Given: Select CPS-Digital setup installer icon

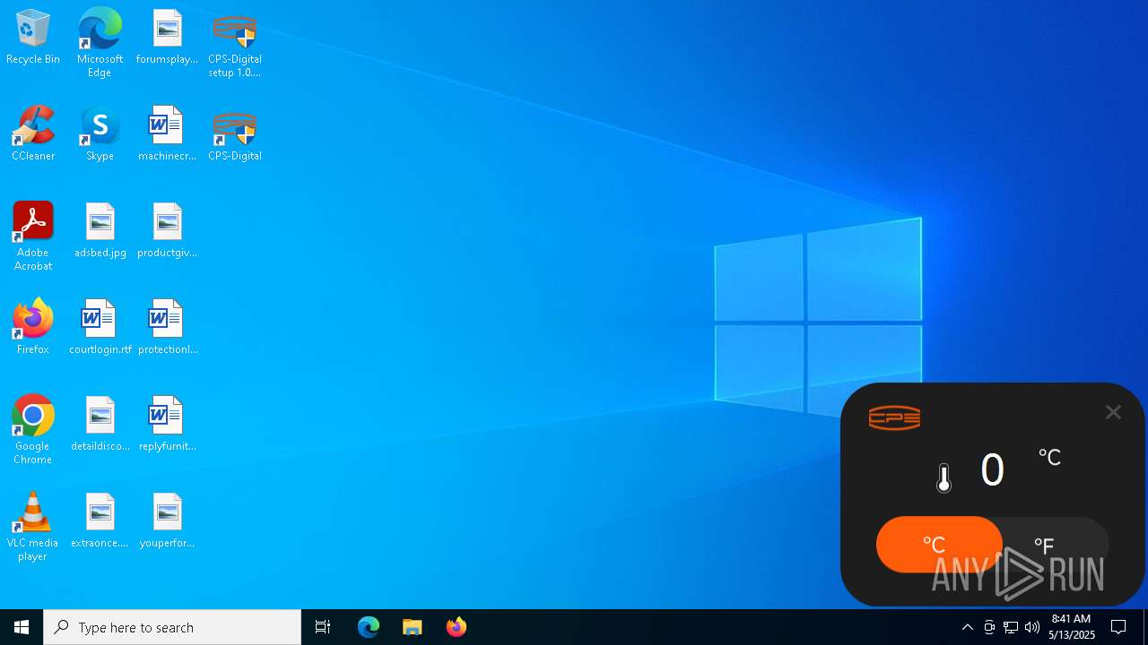Looking at the screenshot, I should [234, 43].
